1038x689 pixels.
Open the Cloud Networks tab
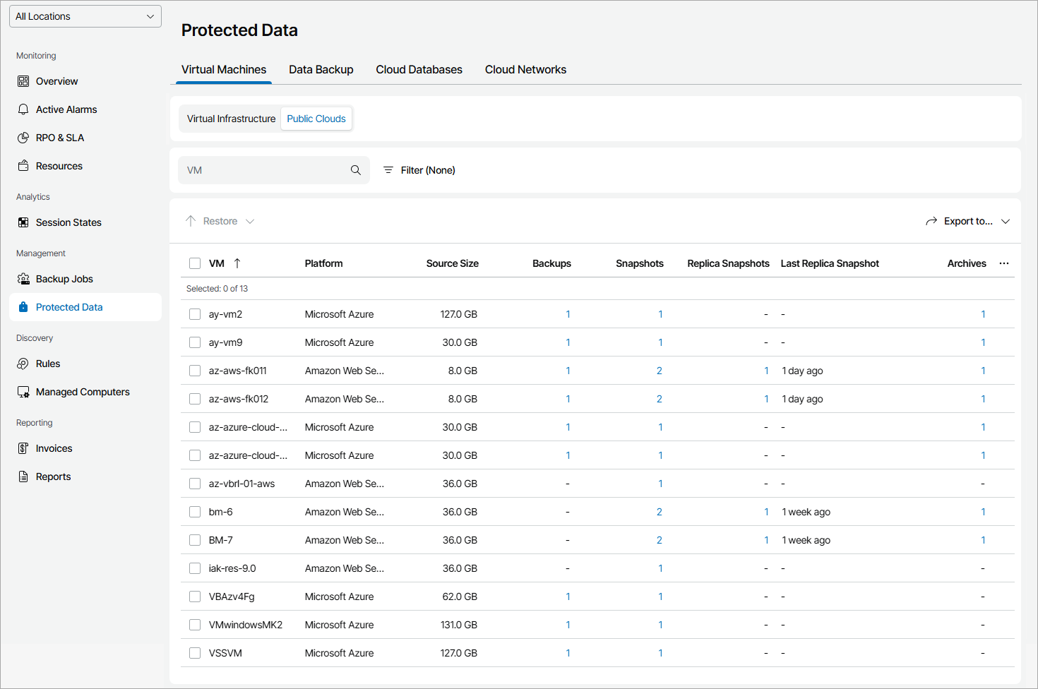point(525,69)
